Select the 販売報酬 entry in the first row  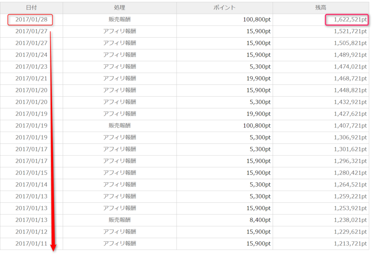[x=119, y=20]
